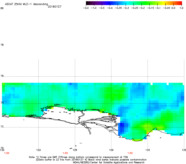The width and height of the screenshot is (186, 164).
Task: Click the -0.2 color scale label
Action: (x=142, y=8)
